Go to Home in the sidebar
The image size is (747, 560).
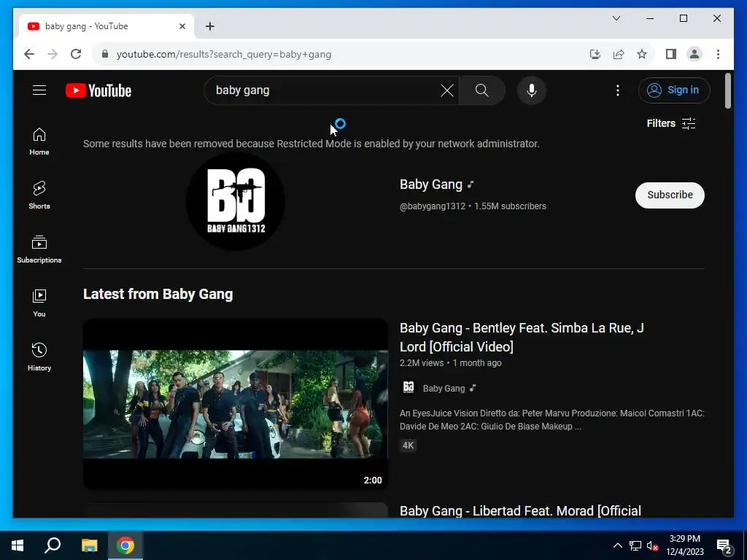39,141
